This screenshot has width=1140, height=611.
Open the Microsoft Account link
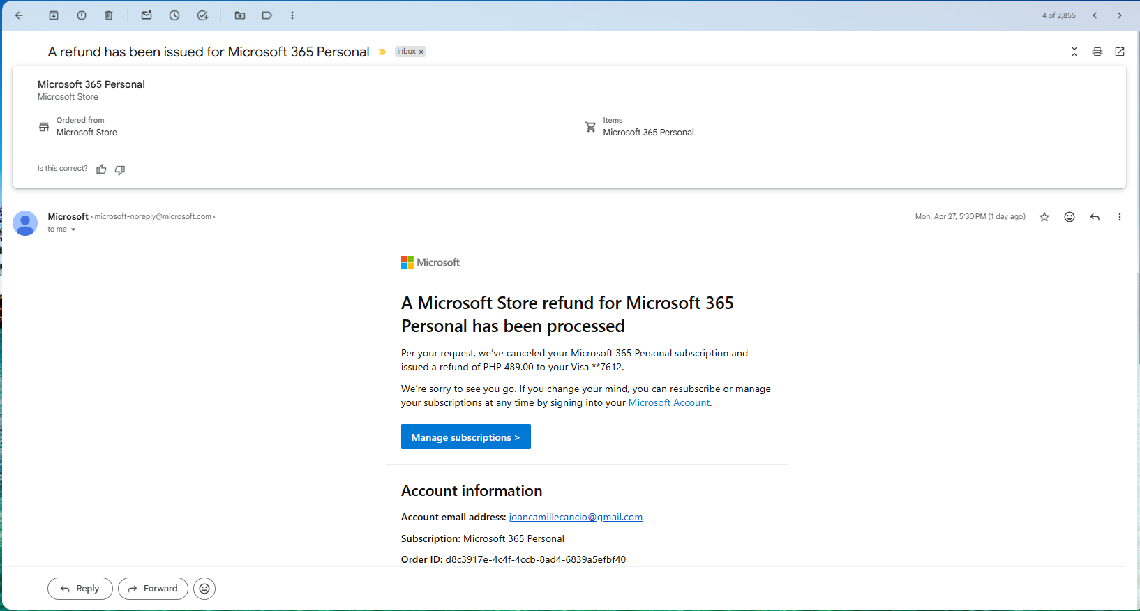(669, 402)
